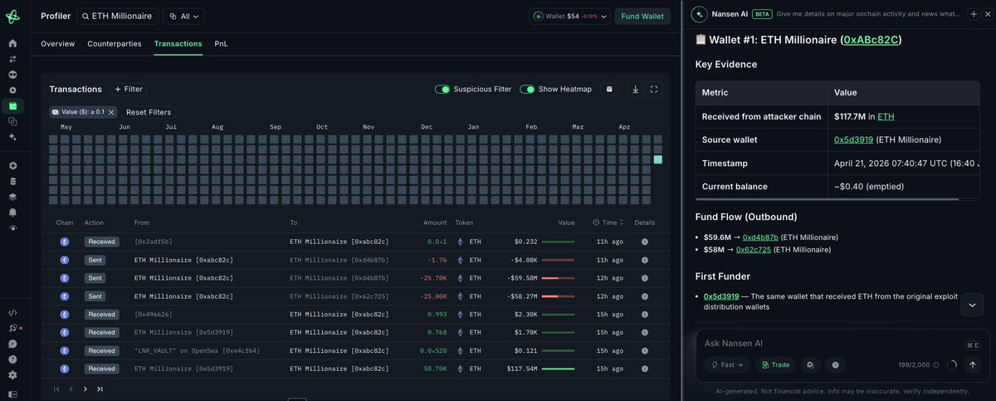996x401 pixels.
Task: Open details info icon for the $0.232 row
Action: point(645,242)
